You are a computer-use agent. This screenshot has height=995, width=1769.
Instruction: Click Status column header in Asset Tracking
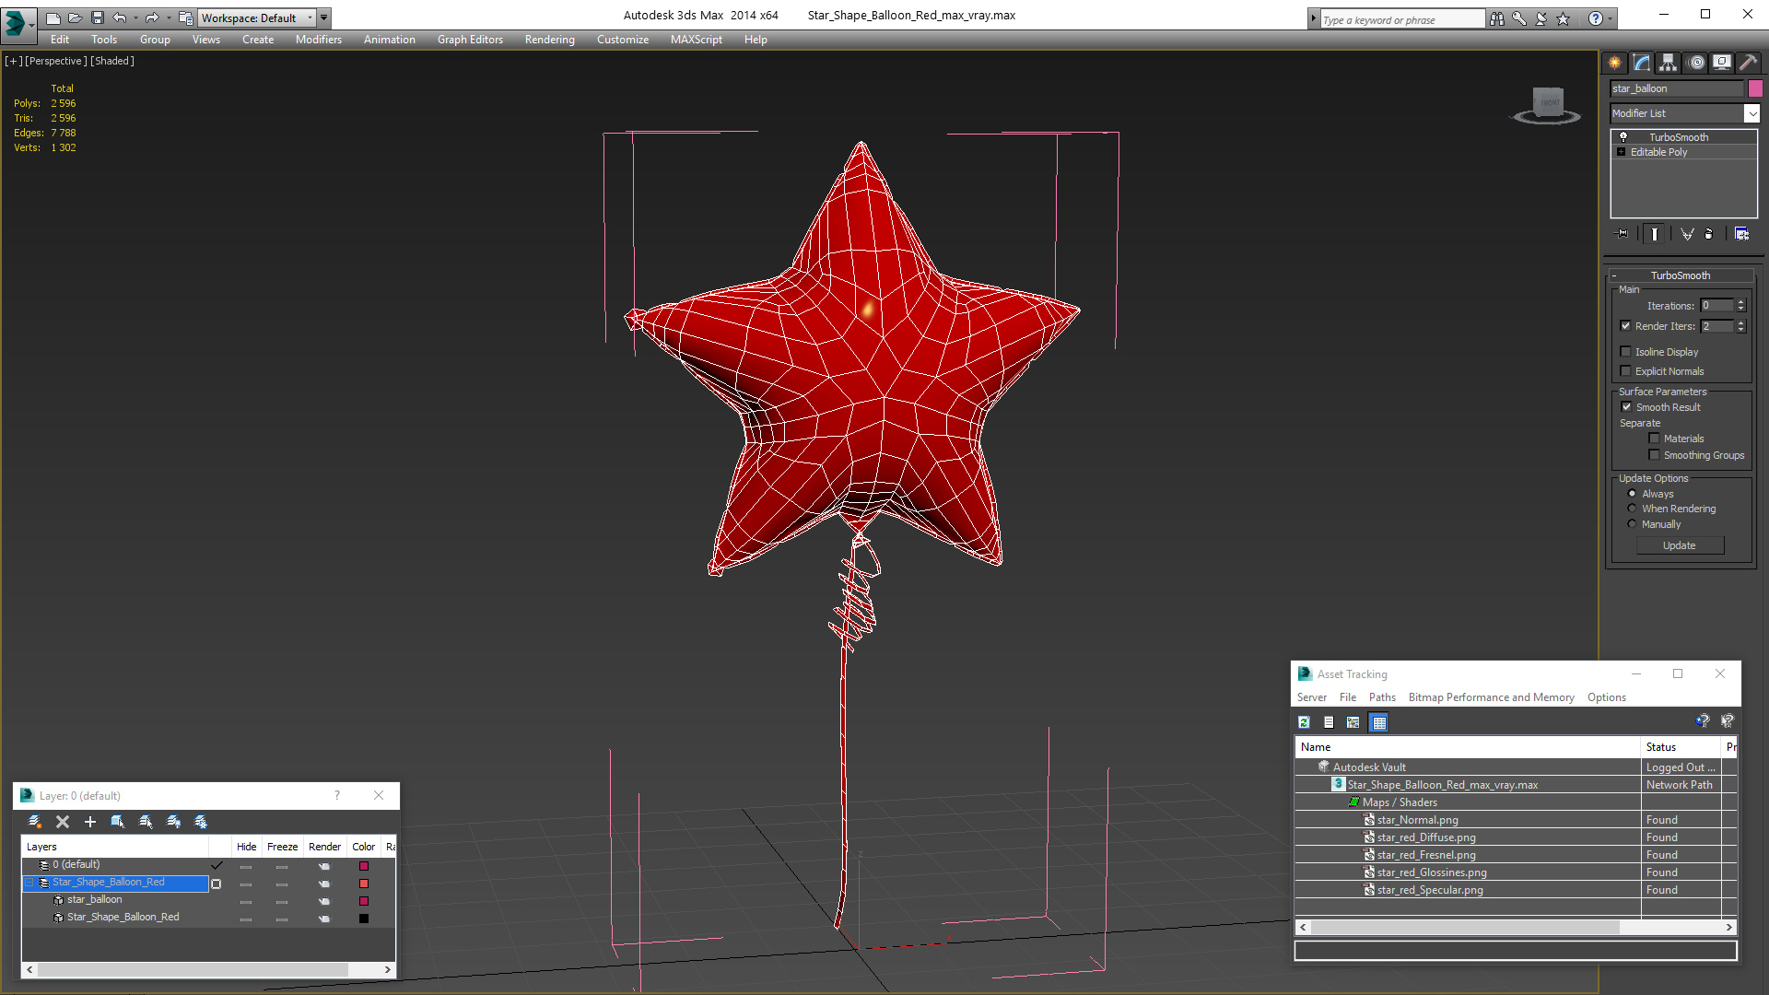[x=1680, y=747]
